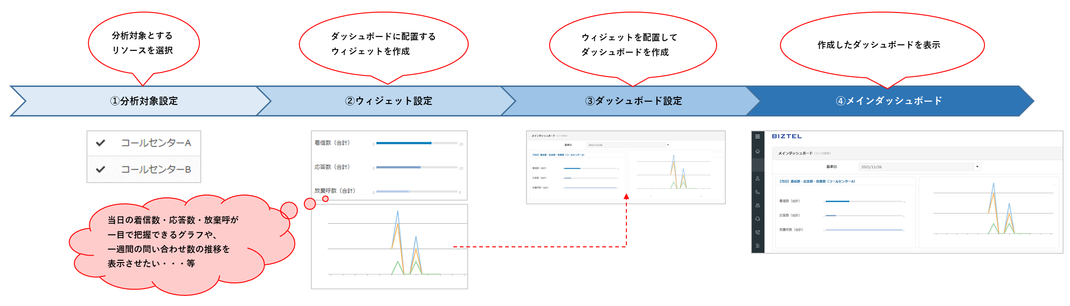Open the user group icon in sidebar
This screenshot has width=1070, height=306.
pyautogui.click(x=757, y=205)
